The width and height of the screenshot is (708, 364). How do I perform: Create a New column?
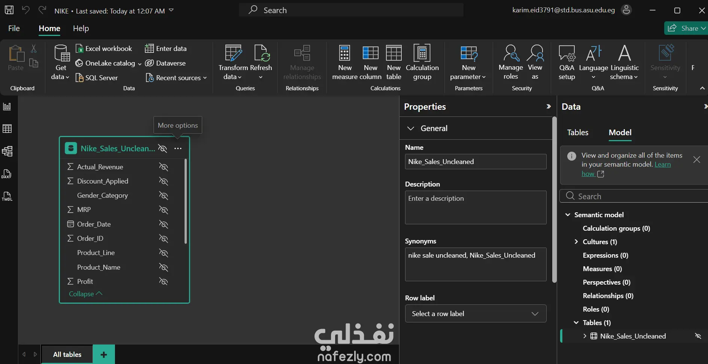[371, 62]
